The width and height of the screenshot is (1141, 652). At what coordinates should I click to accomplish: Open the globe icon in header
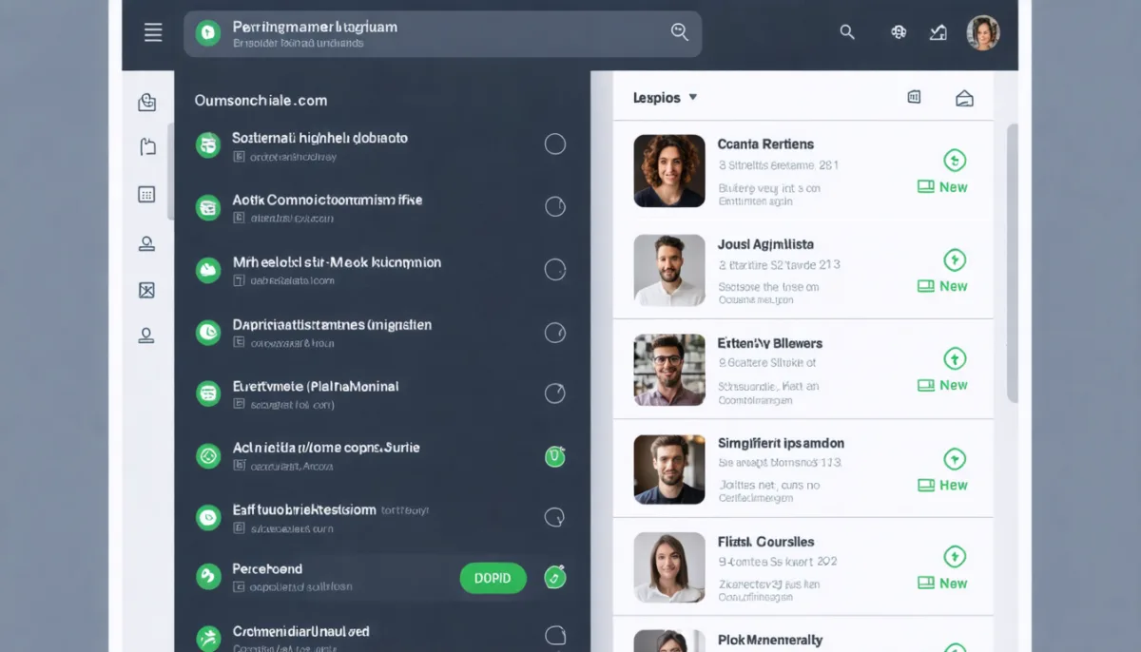pyautogui.click(x=899, y=32)
